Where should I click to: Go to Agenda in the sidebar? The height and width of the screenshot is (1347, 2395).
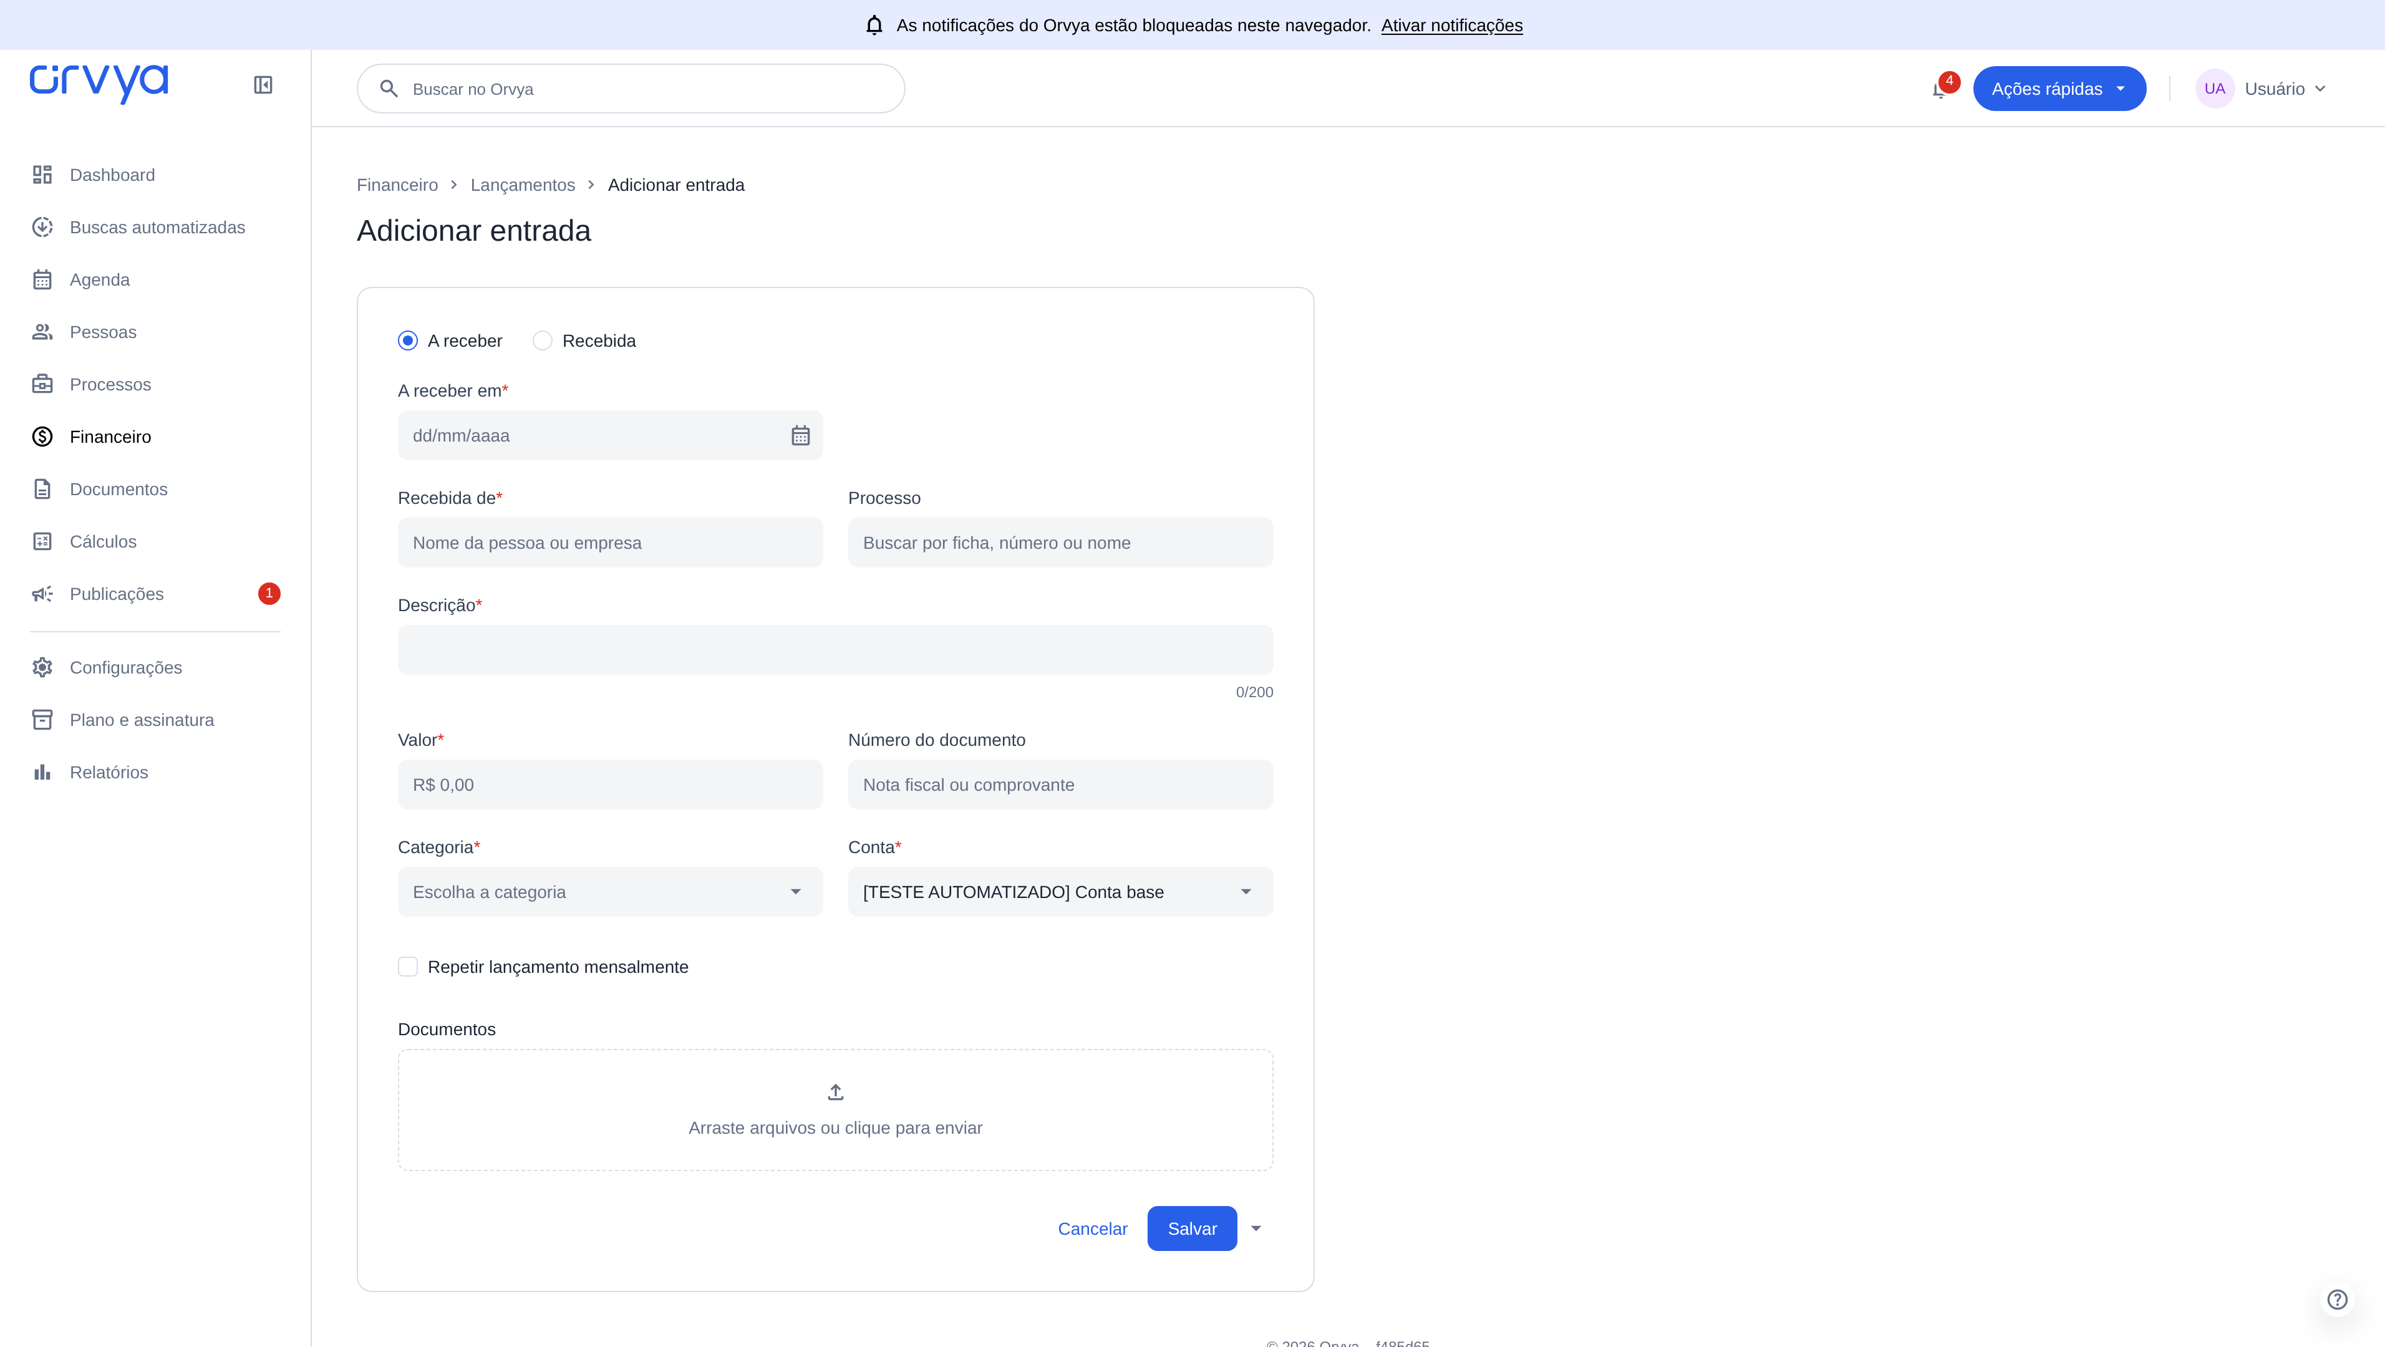[x=155, y=280]
